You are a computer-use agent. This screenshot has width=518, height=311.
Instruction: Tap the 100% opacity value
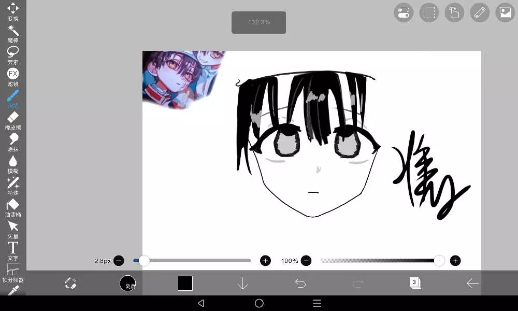click(290, 261)
